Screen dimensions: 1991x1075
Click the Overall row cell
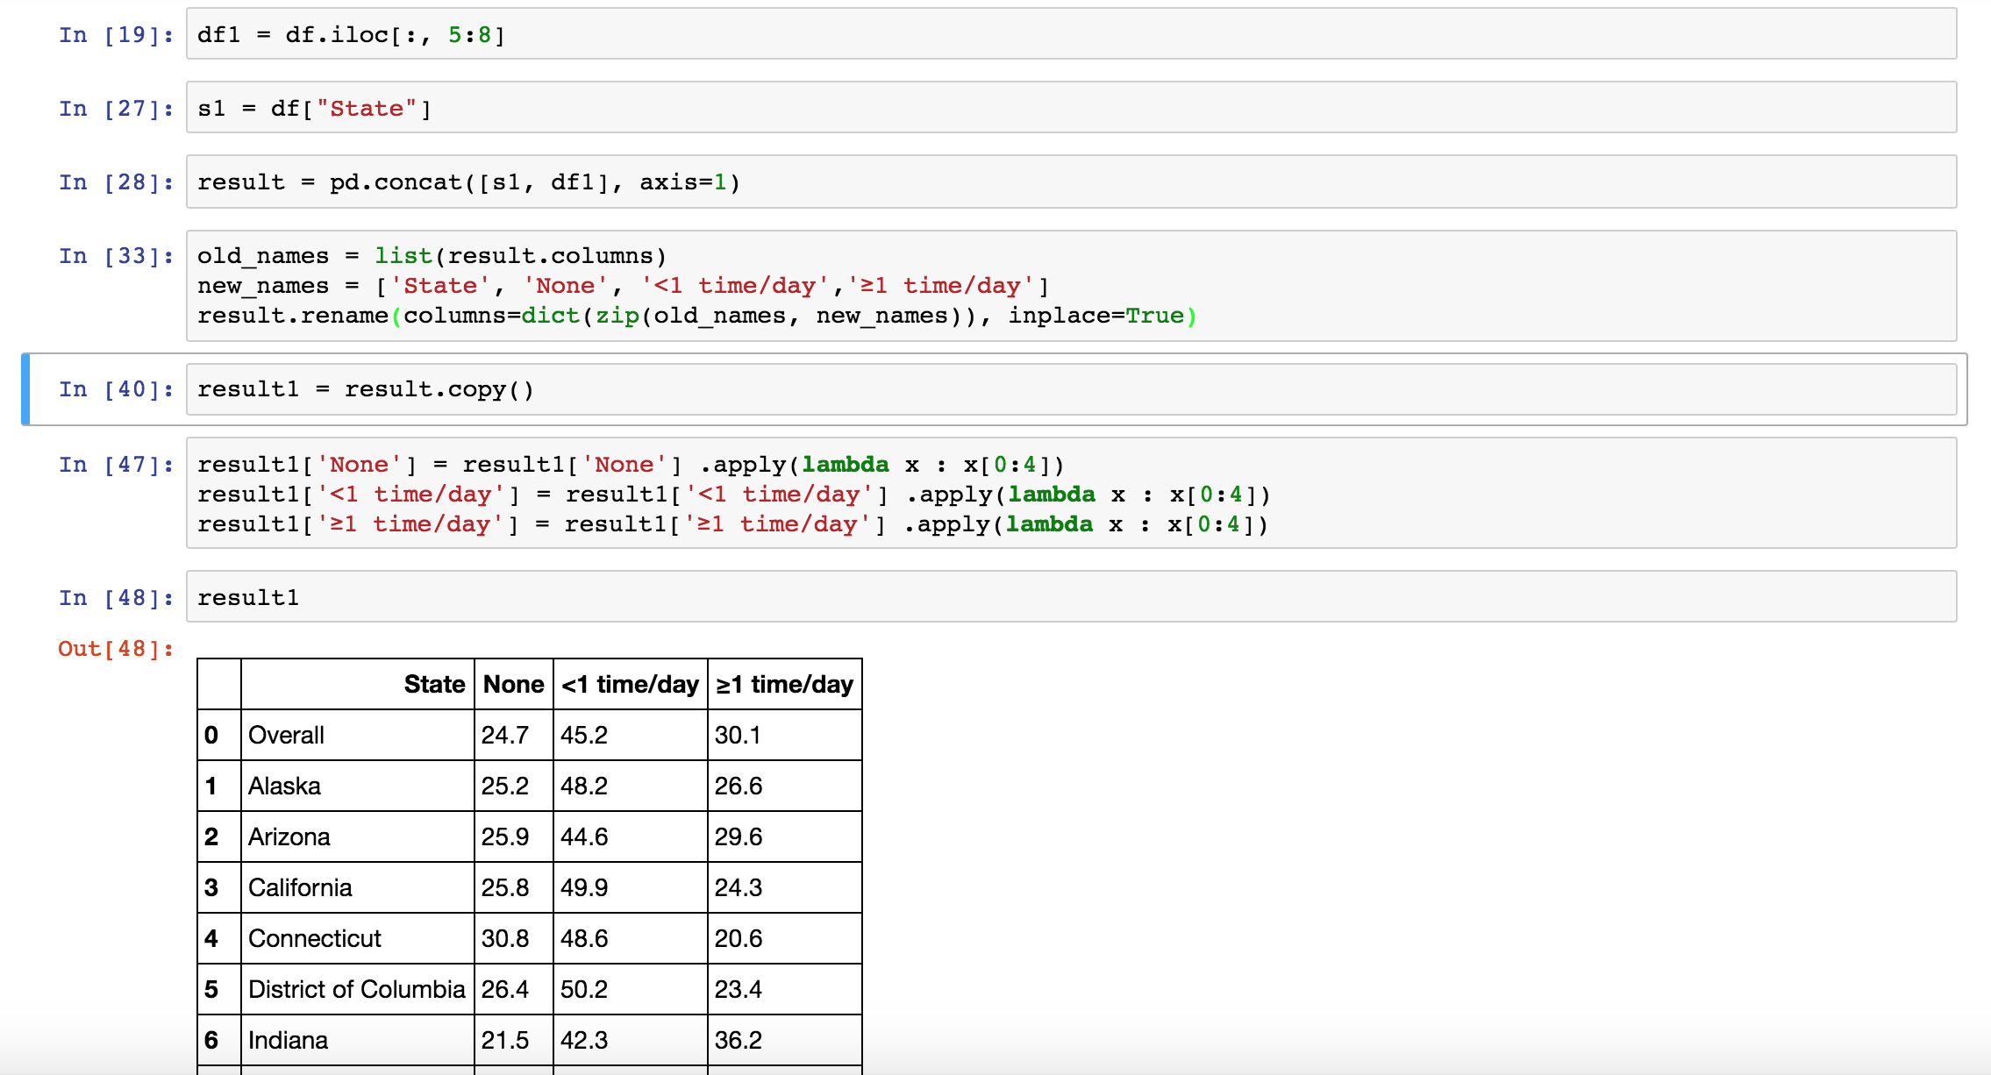(x=286, y=735)
